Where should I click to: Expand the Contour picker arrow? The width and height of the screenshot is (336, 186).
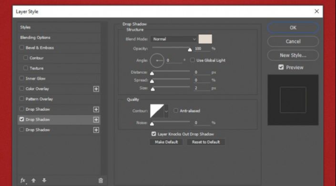166,111
